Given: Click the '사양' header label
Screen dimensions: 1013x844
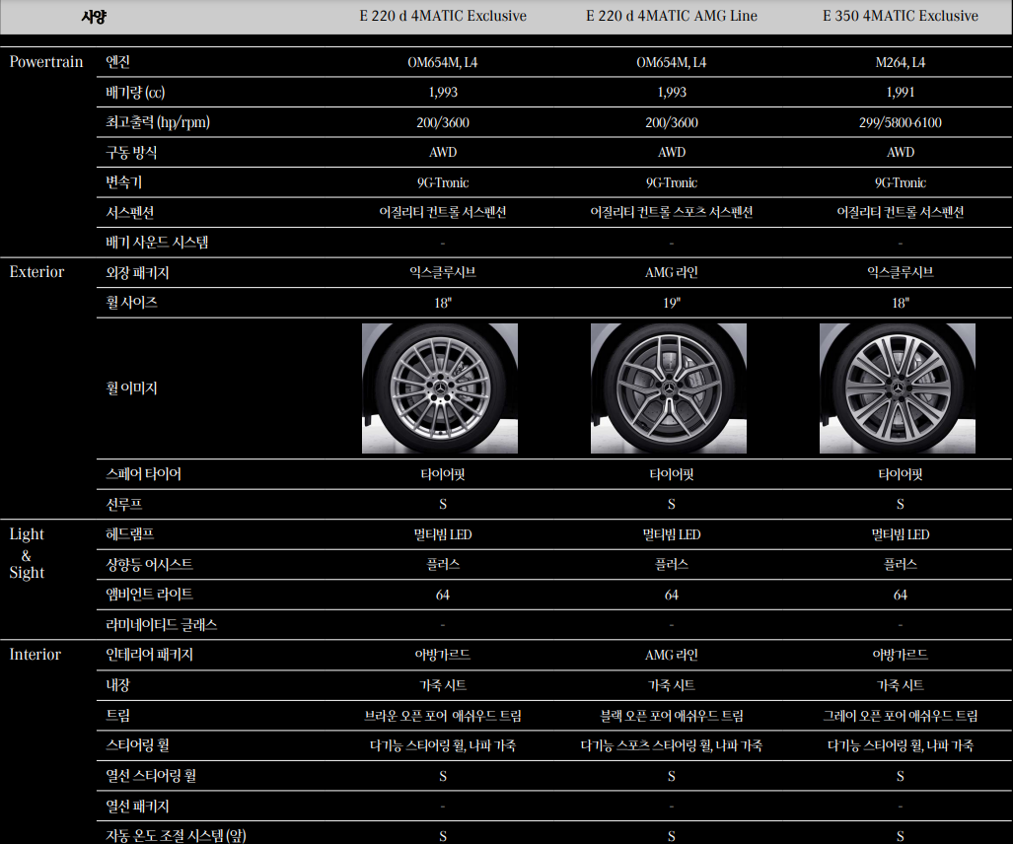Looking at the screenshot, I should tap(94, 17).
